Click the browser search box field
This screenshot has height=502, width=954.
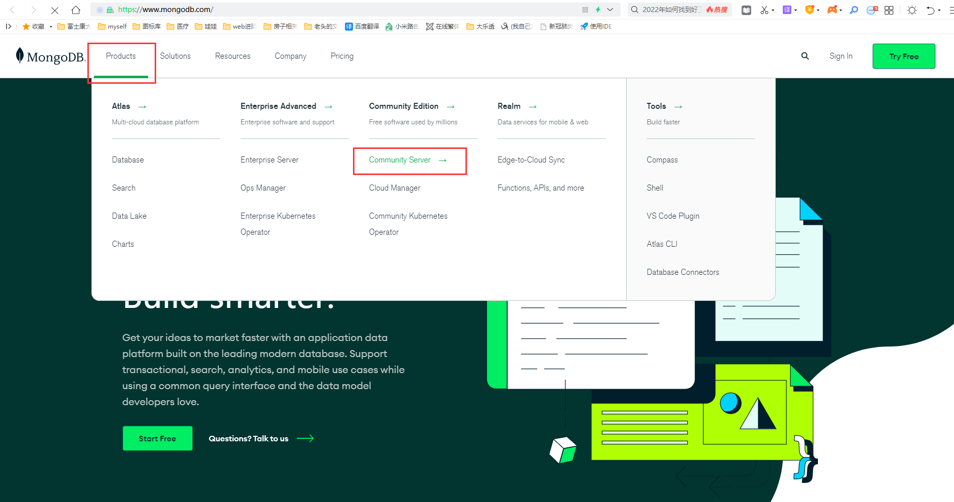pyautogui.click(x=679, y=10)
